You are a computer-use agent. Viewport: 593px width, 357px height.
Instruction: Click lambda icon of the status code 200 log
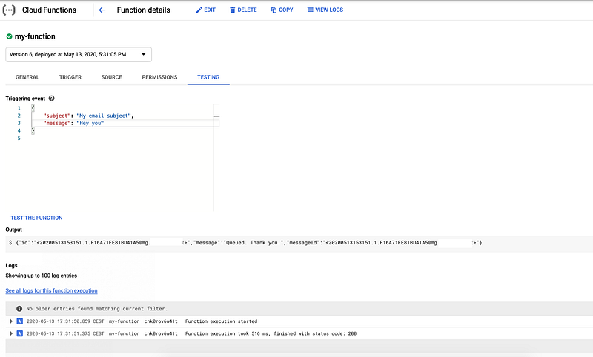click(20, 333)
